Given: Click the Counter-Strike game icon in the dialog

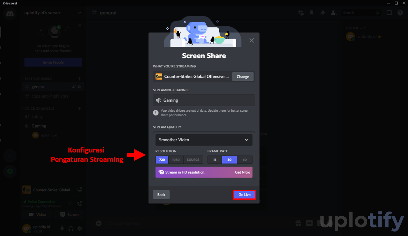Looking at the screenshot, I should [x=159, y=77].
